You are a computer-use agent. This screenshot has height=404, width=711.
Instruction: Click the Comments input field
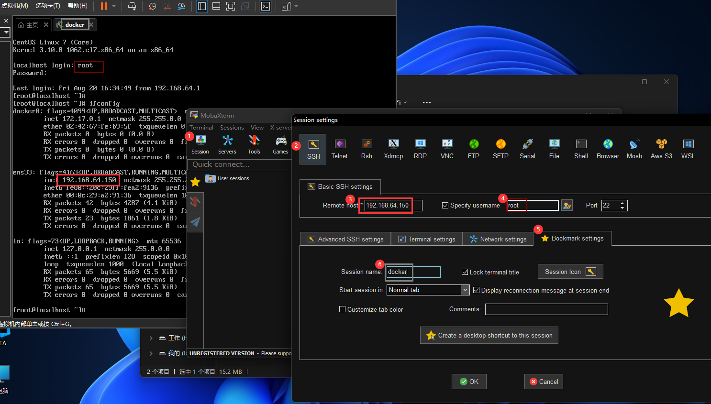pyautogui.click(x=546, y=309)
